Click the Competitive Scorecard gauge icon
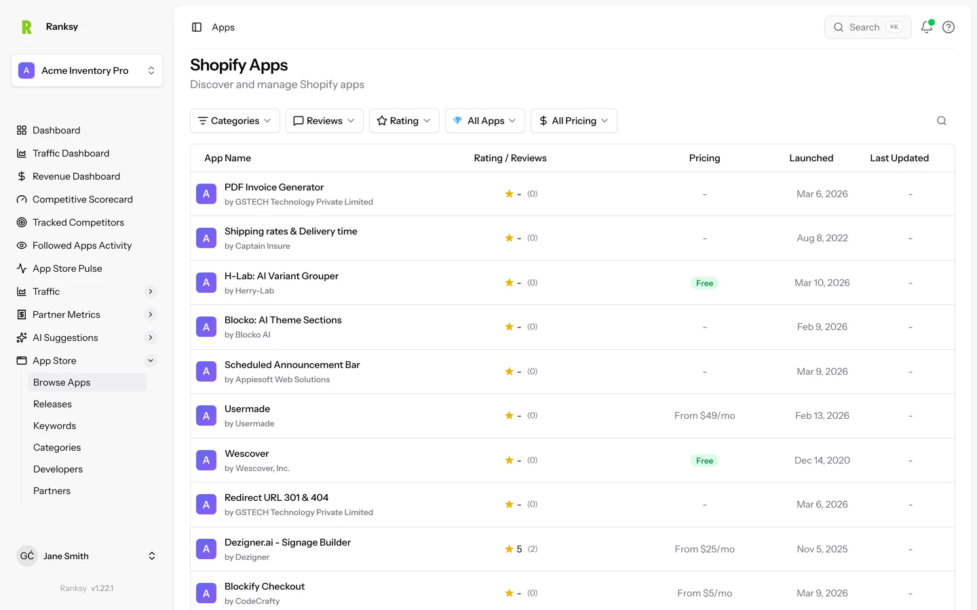Screen dimensions: 977x610 [22, 199]
